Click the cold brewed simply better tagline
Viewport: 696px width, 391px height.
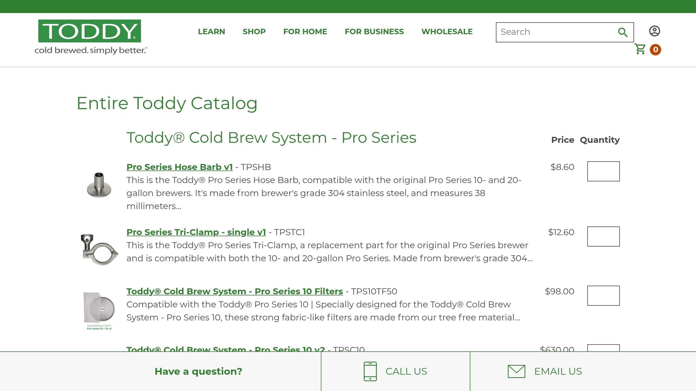91,51
